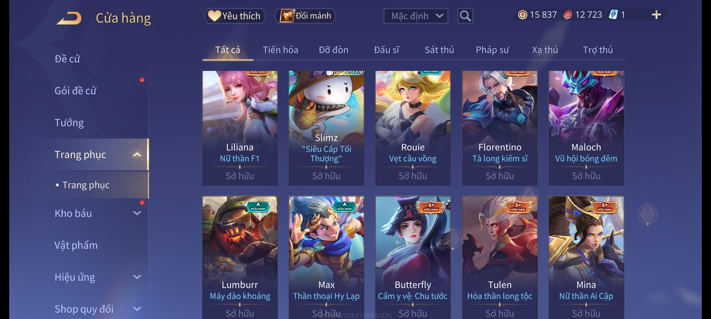The height and width of the screenshot is (319, 711).
Task: Collapse the Trang phục sidebar section
Action: (137, 154)
